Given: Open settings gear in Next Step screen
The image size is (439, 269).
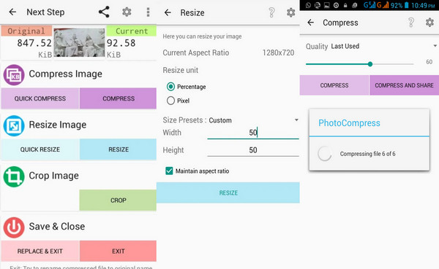Looking at the screenshot, I should point(127,12).
